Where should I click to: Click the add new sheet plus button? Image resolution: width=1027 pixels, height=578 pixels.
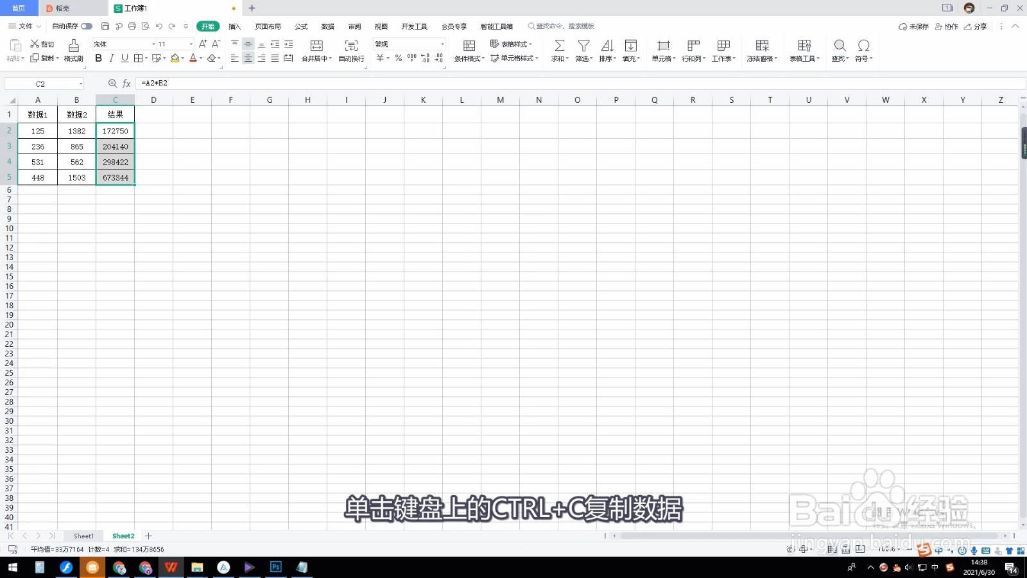point(148,536)
